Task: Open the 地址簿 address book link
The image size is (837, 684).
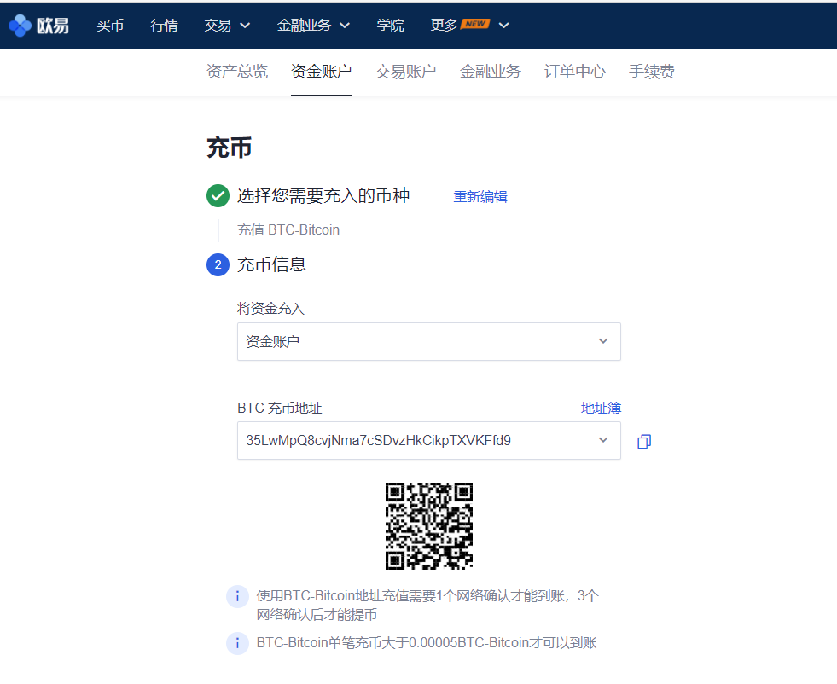Action: (601, 409)
